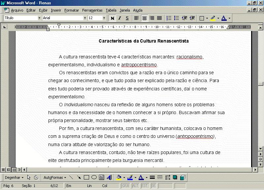Open the Inserir menu
264x190 pixels.
pos(56,10)
